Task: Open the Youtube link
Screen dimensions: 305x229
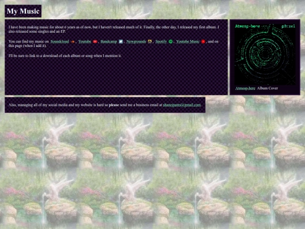Action: coord(85,41)
